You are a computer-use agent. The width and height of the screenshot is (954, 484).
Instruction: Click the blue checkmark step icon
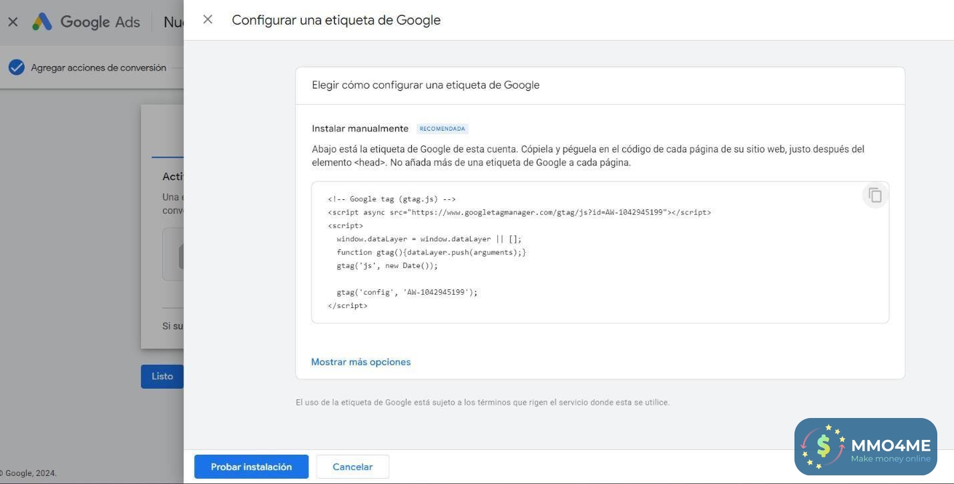click(17, 67)
